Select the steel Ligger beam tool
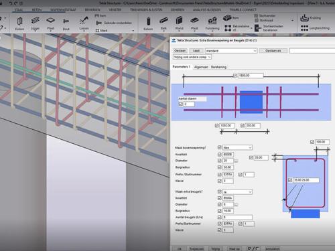The image size is (335, 251). [x=35, y=23]
